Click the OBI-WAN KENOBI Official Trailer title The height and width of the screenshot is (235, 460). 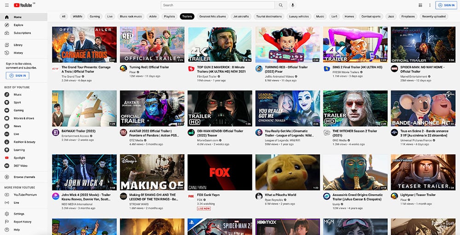pyautogui.click(x=220, y=133)
